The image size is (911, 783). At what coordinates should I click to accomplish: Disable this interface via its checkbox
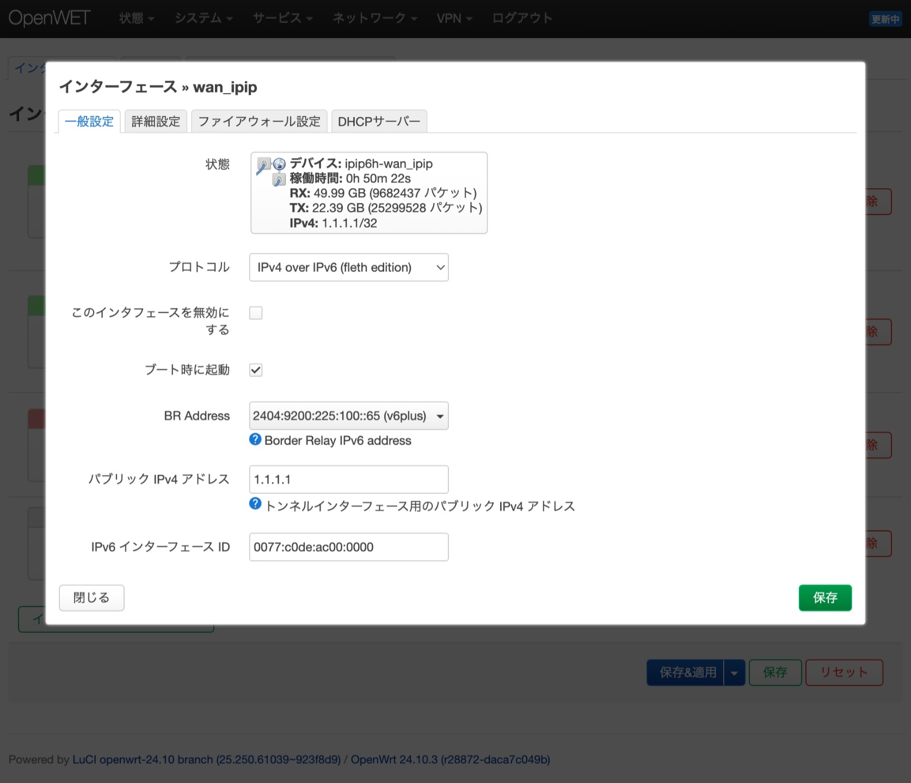click(x=255, y=313)
